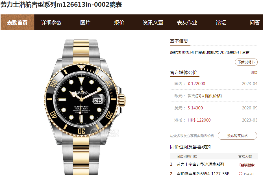Open the 资讯文章 tab
Viewport: 263px width, 175px height.
click(x=153, y=23)
